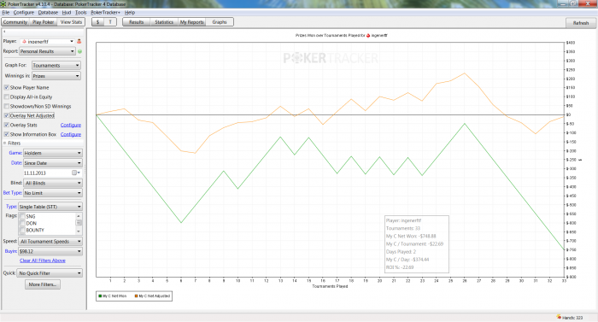
Task: Open the Help menu
Action: coord(130,13)
